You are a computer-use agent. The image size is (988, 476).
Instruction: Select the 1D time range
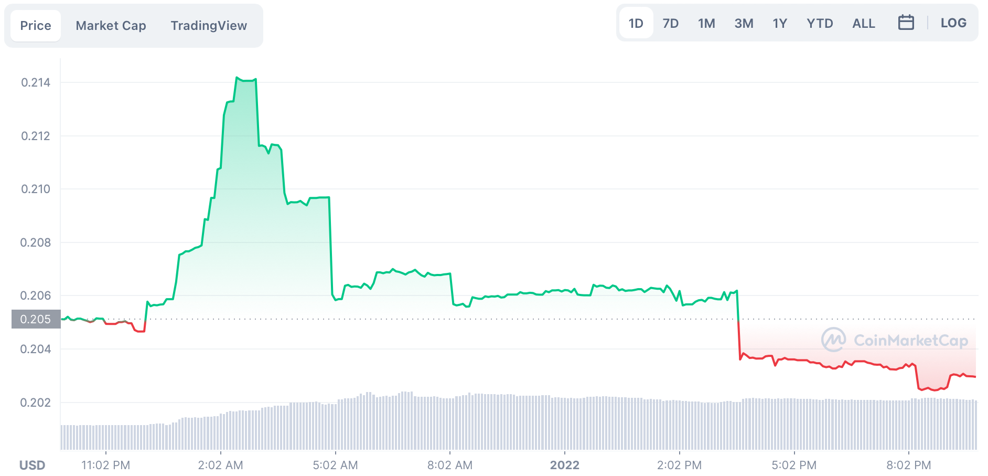pyautogui.click(x=635, y=23)
